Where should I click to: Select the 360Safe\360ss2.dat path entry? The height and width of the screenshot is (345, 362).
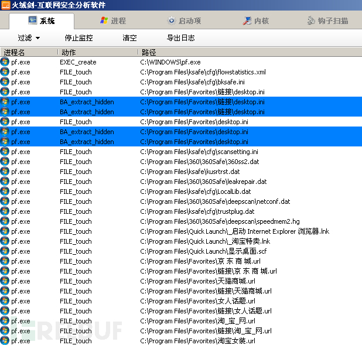point(200,162)
